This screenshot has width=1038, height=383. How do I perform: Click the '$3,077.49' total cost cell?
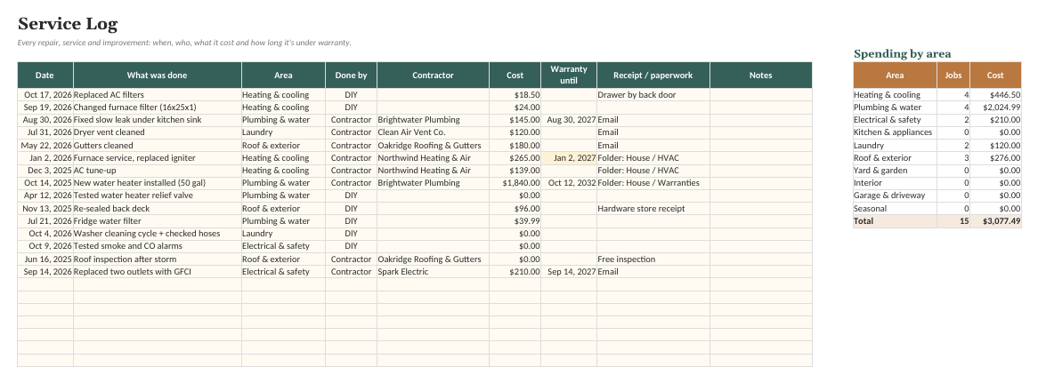[995, 221]
